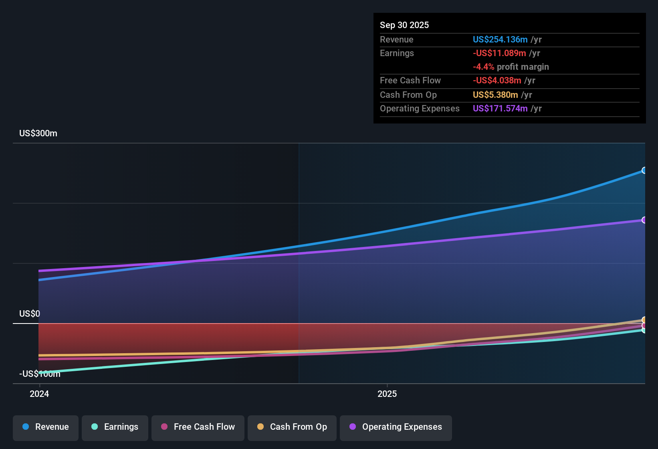
Task: Select the Revenue endpoint marker on the chart
Action: tap(644, 171)
